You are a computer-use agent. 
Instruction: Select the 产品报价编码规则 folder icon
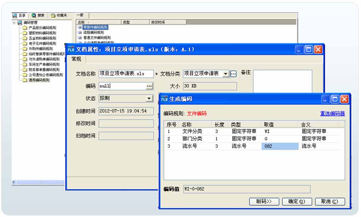tap(25, 28)
